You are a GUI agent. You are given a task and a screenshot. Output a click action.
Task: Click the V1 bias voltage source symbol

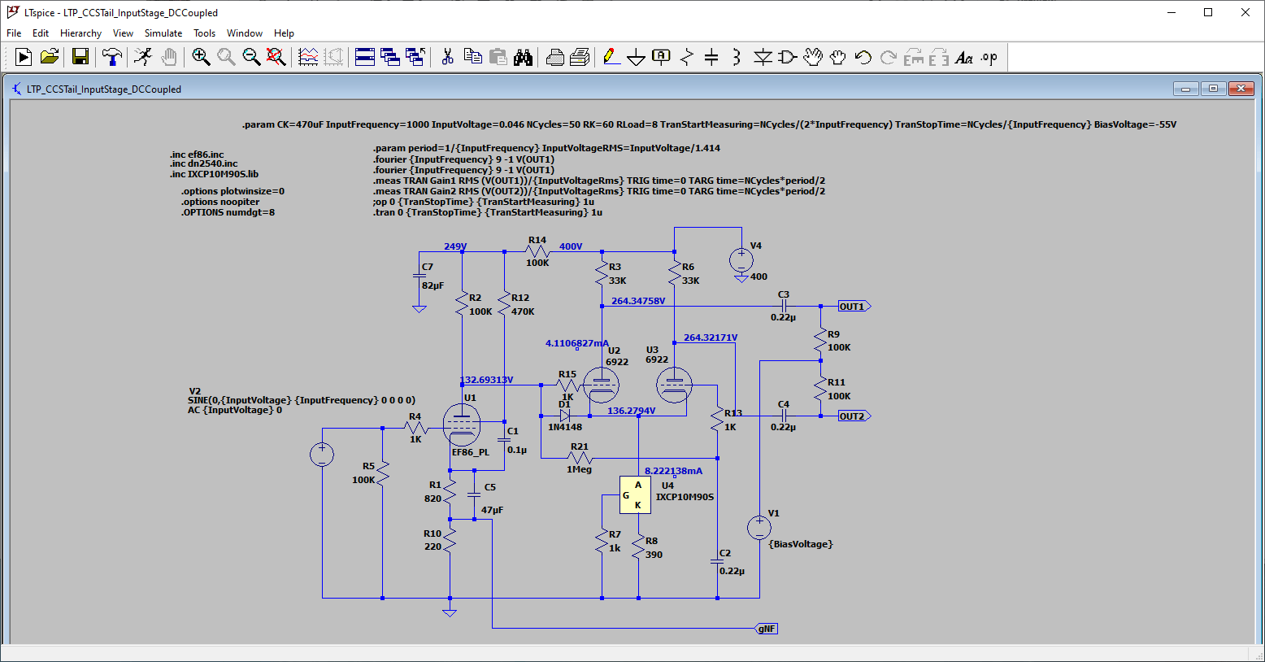tap(759, 528)
